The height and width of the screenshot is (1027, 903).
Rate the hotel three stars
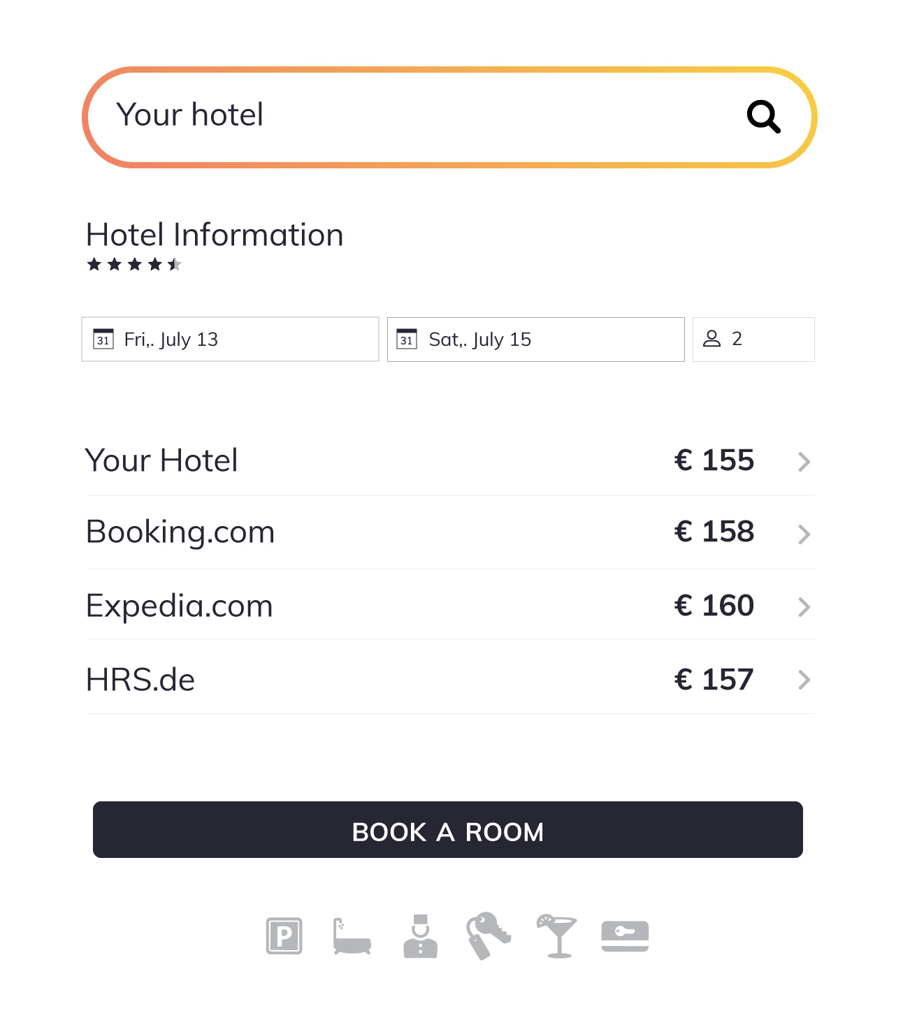pyautogui.click(x=134, y=265)
